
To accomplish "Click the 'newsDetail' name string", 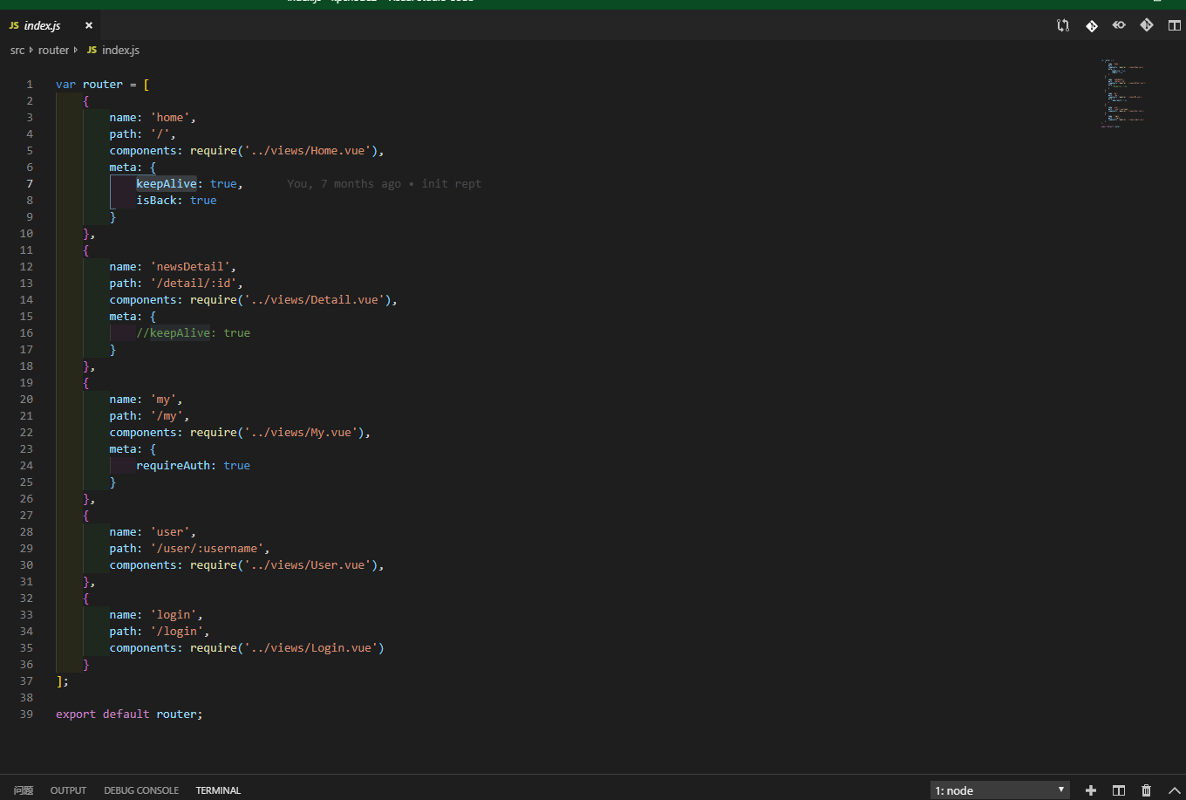I will 190,267.
